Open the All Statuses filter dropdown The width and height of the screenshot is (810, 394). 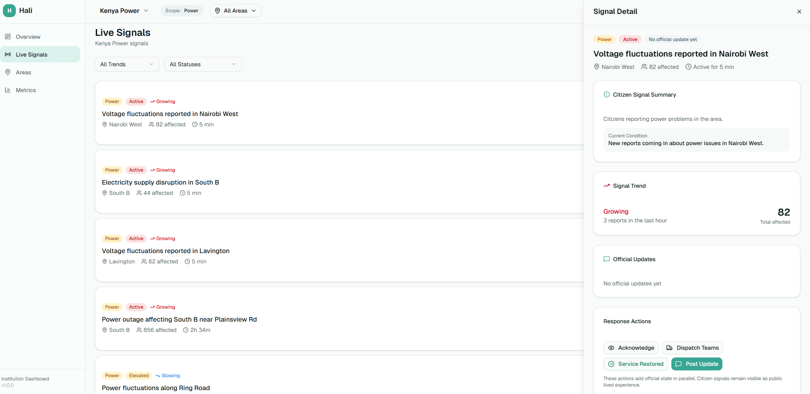(203, 64)
